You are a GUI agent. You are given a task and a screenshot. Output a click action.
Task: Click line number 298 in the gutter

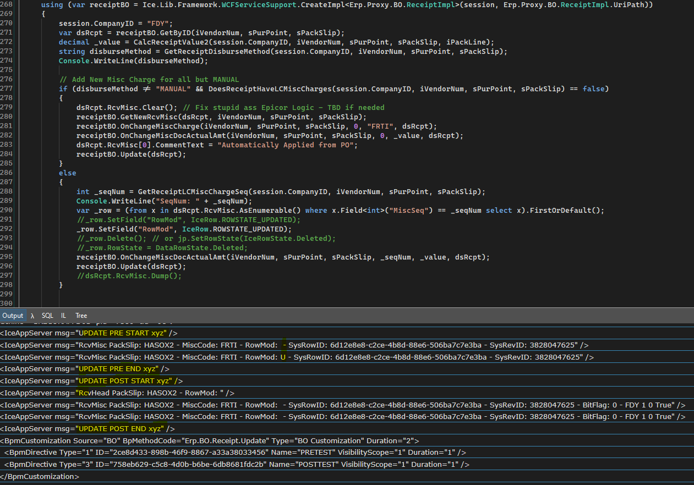click(x=7, y=285)
